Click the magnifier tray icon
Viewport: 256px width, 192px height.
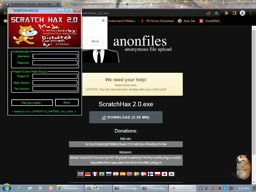(x=212, y=188)
